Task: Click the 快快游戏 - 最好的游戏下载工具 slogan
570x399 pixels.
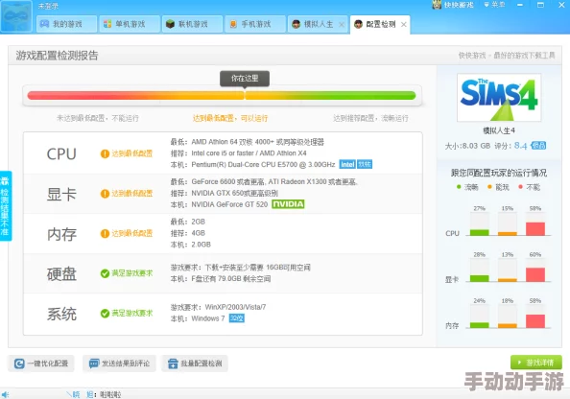Action: 507,56
